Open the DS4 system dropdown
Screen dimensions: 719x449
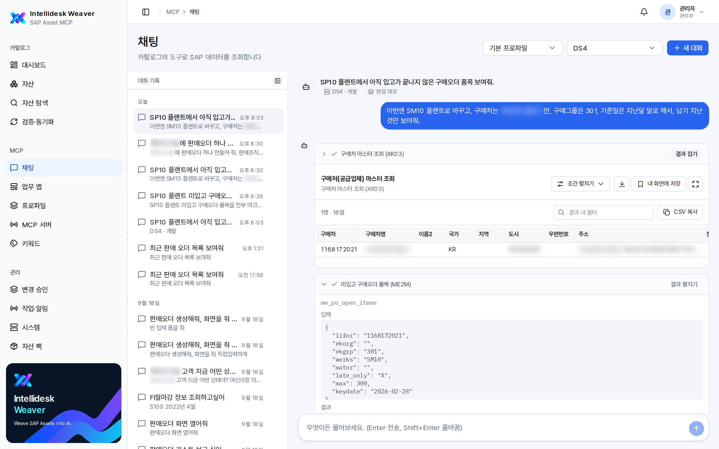614,48
